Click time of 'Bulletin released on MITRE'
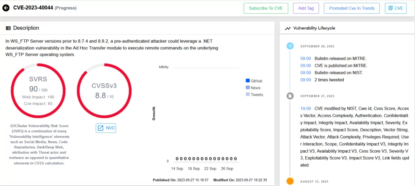The height and width of the screenshot is (186, 415). [x=306, y=58]
